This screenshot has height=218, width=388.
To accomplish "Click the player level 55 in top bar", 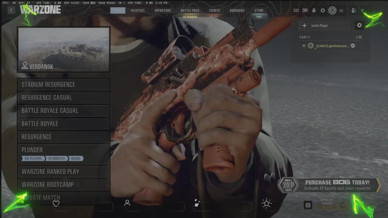I will click(341, 11).
